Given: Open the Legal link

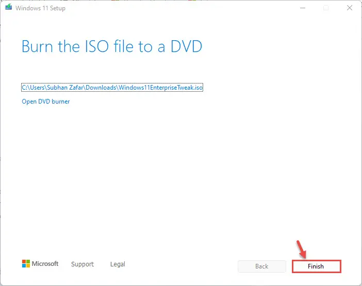Looking at the screenshot, I should 118,264.
